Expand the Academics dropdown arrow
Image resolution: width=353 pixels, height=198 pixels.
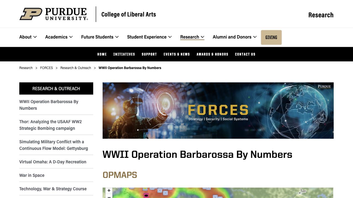click(x=71, y=37)
